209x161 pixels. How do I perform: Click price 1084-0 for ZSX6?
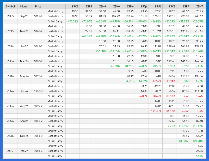(38, 136)
